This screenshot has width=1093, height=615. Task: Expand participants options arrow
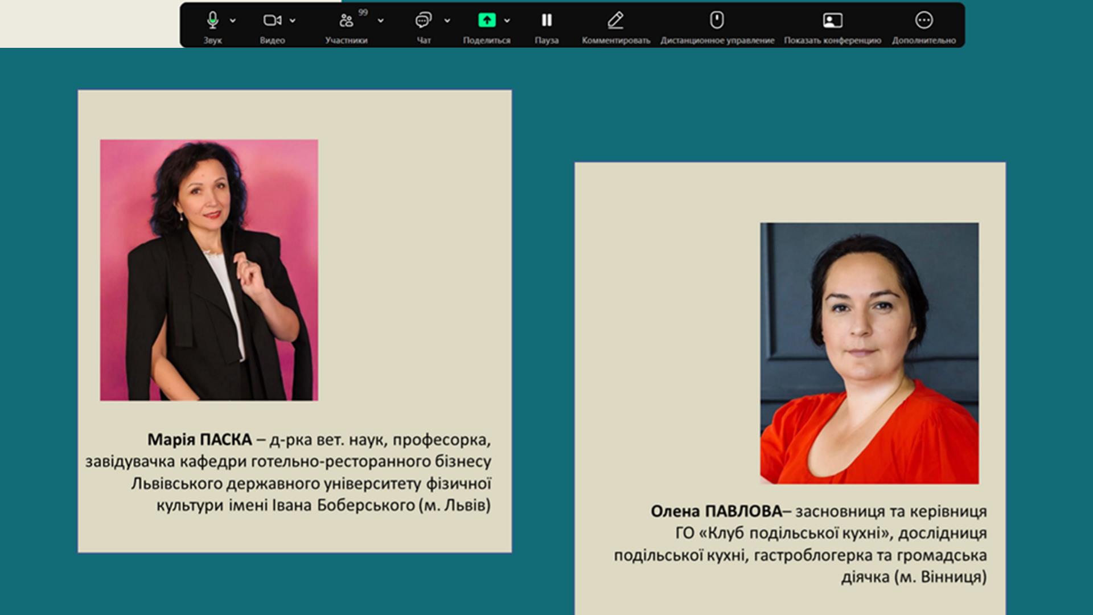380,20
